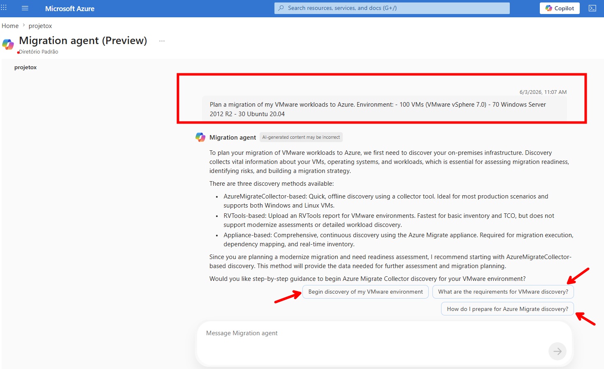Click the Appliance-based bullet text
This screenshot has height=369, width=604.
click(398, 240)
